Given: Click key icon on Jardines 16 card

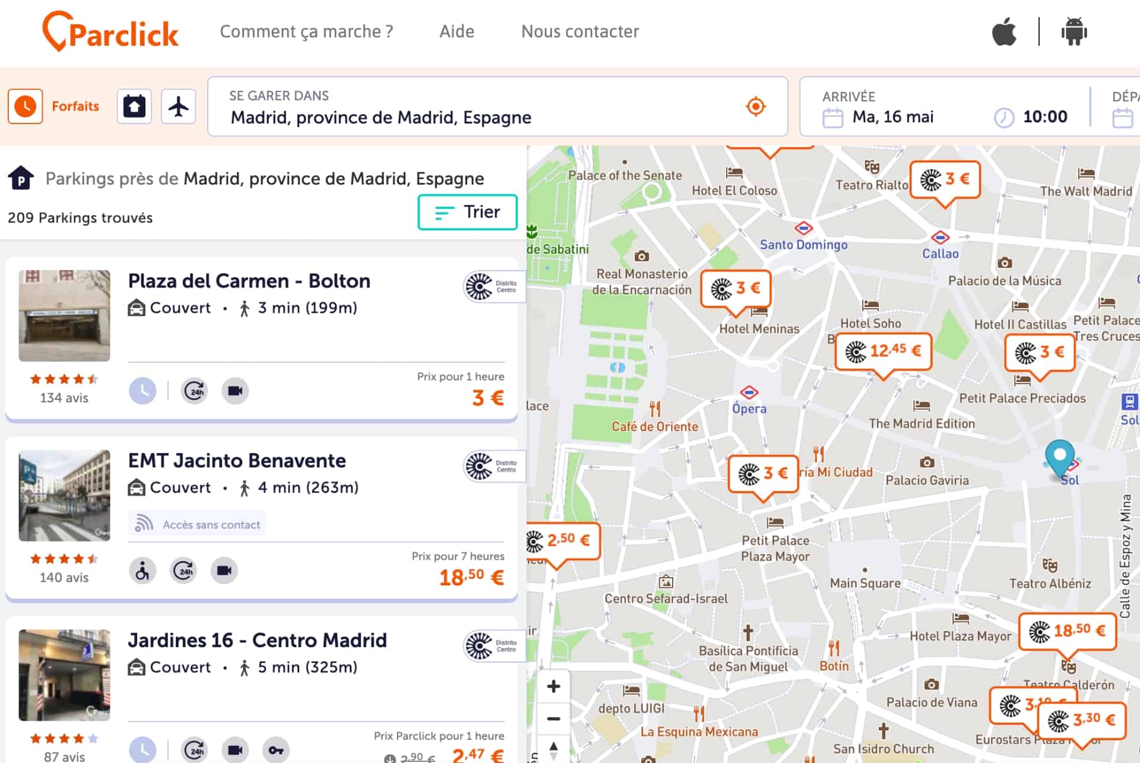Looking at the screenshot, I should click(275, 750).
